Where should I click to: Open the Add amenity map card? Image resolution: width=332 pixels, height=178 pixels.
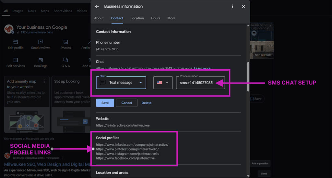click(x=27, y=104)
